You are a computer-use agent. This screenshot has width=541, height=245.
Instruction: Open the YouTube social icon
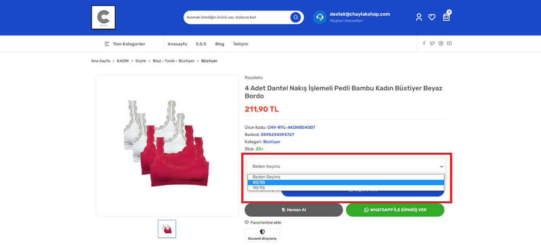point(449,43)
